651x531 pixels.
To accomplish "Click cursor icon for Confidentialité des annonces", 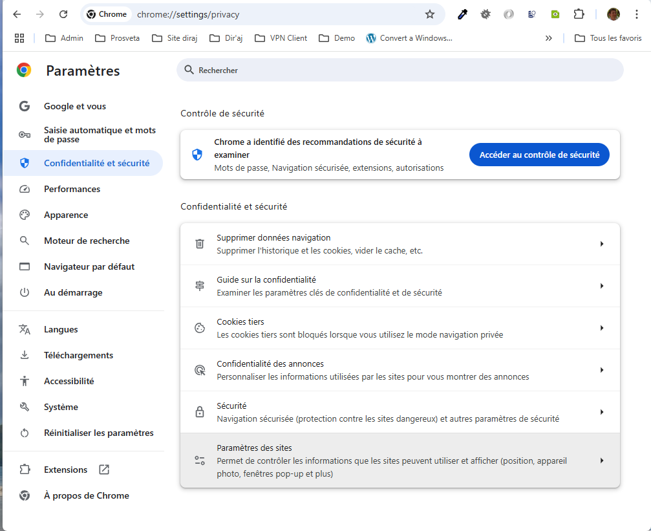I will coord(200,370).
